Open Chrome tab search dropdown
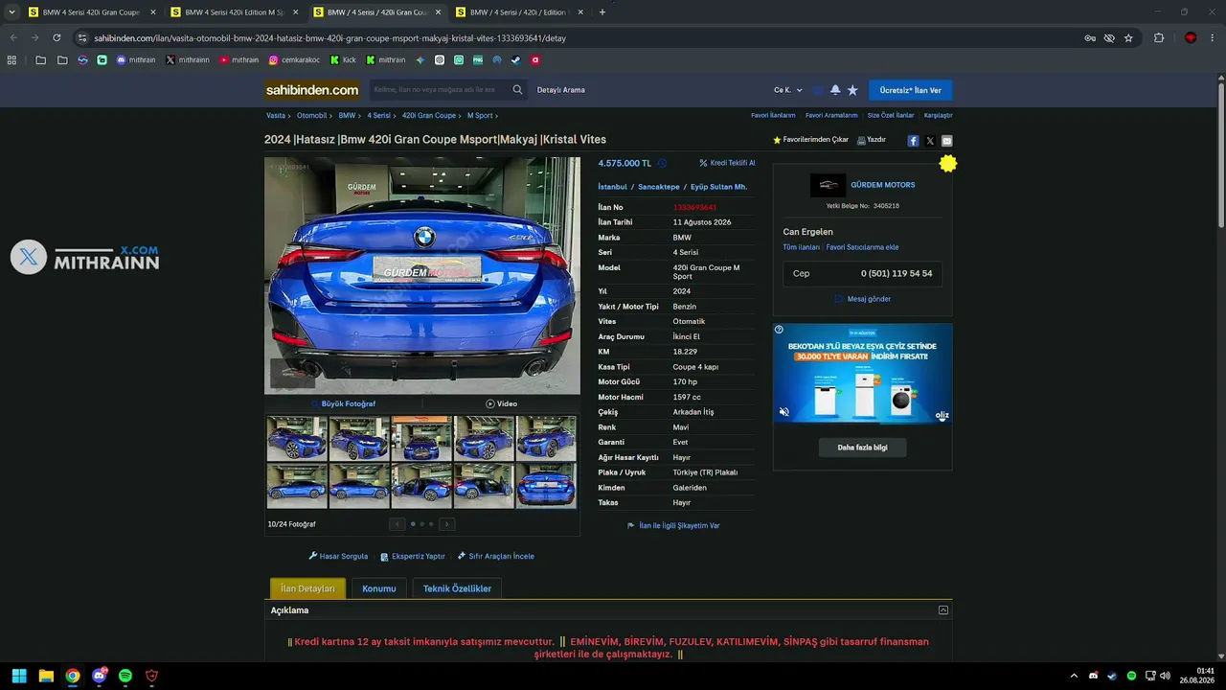This screenshot has width=1226, height=690. click(x=11, y=12)
